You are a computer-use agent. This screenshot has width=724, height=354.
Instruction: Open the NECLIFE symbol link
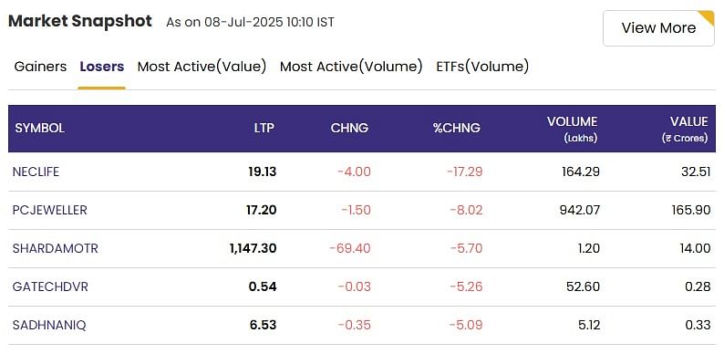[36, 172]
